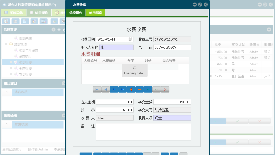Select 水费收据 under 报表输出
Image resolution: width=275 pixels, height=164 pixels.
pyautogui.click(x=30, y=124)
